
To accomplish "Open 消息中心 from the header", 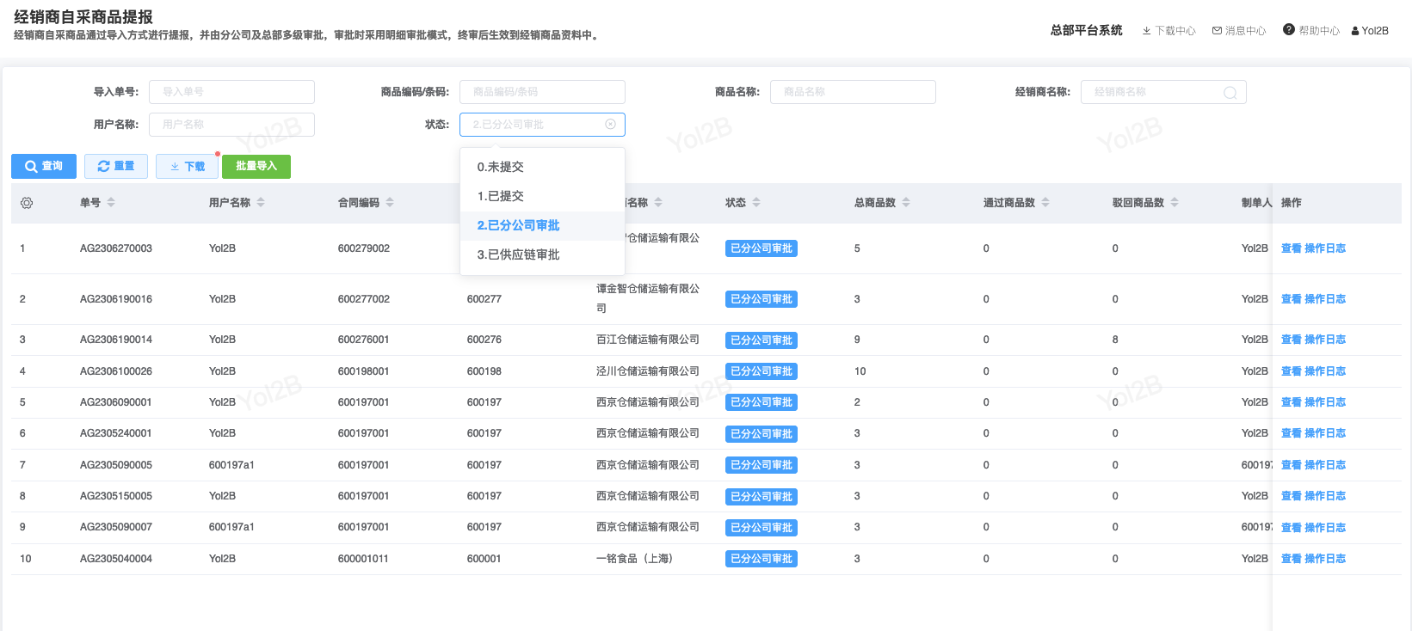I will tap(1239, 31).
